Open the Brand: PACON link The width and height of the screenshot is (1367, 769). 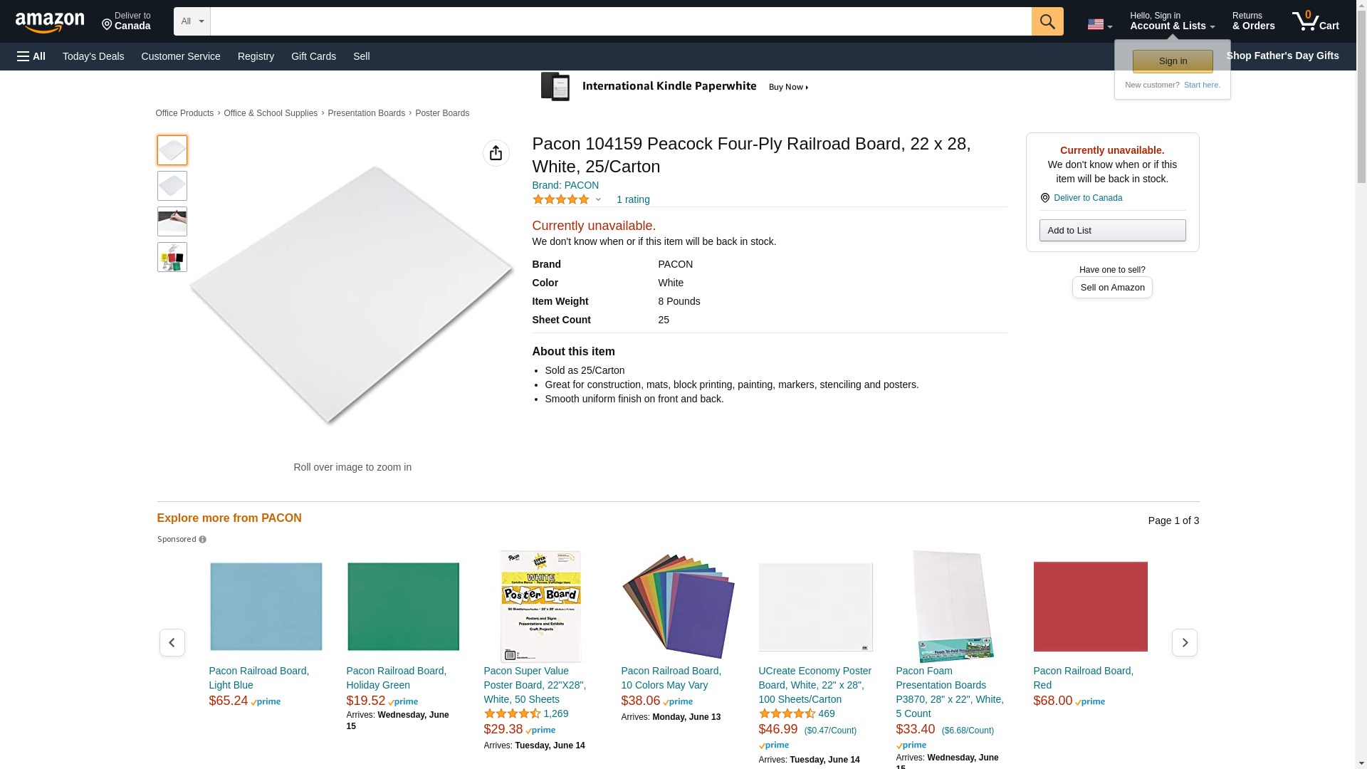(x=565, y=185)
